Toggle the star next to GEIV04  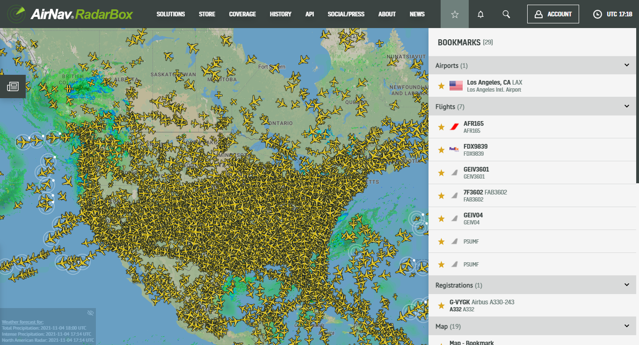[x=441, y=218]
